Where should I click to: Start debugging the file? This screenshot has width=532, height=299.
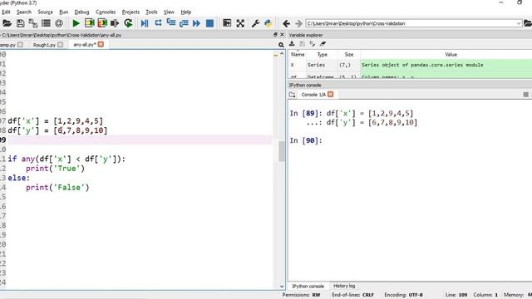tap(145, 23)
